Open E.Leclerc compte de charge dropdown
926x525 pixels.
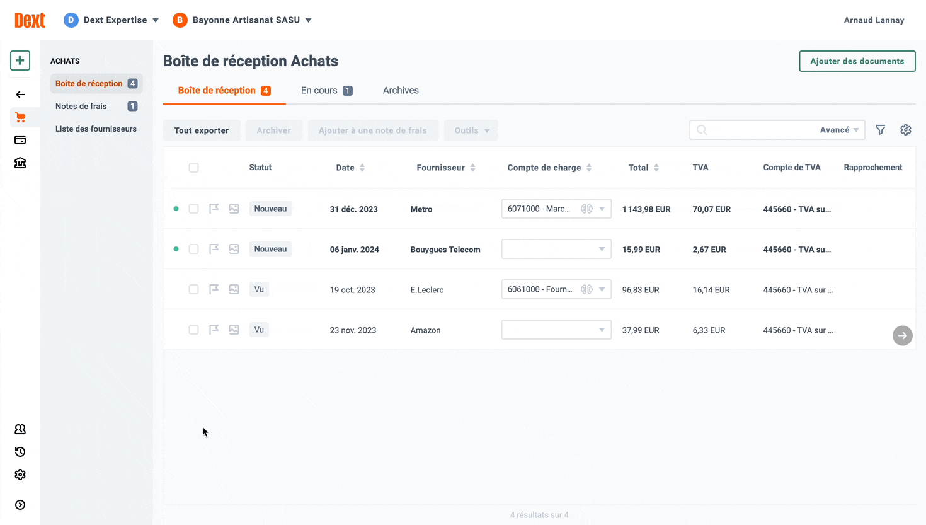(x=602, y=289)
